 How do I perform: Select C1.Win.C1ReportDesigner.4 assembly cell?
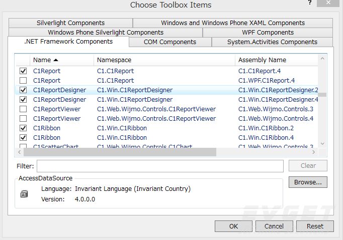click(278, 100)
